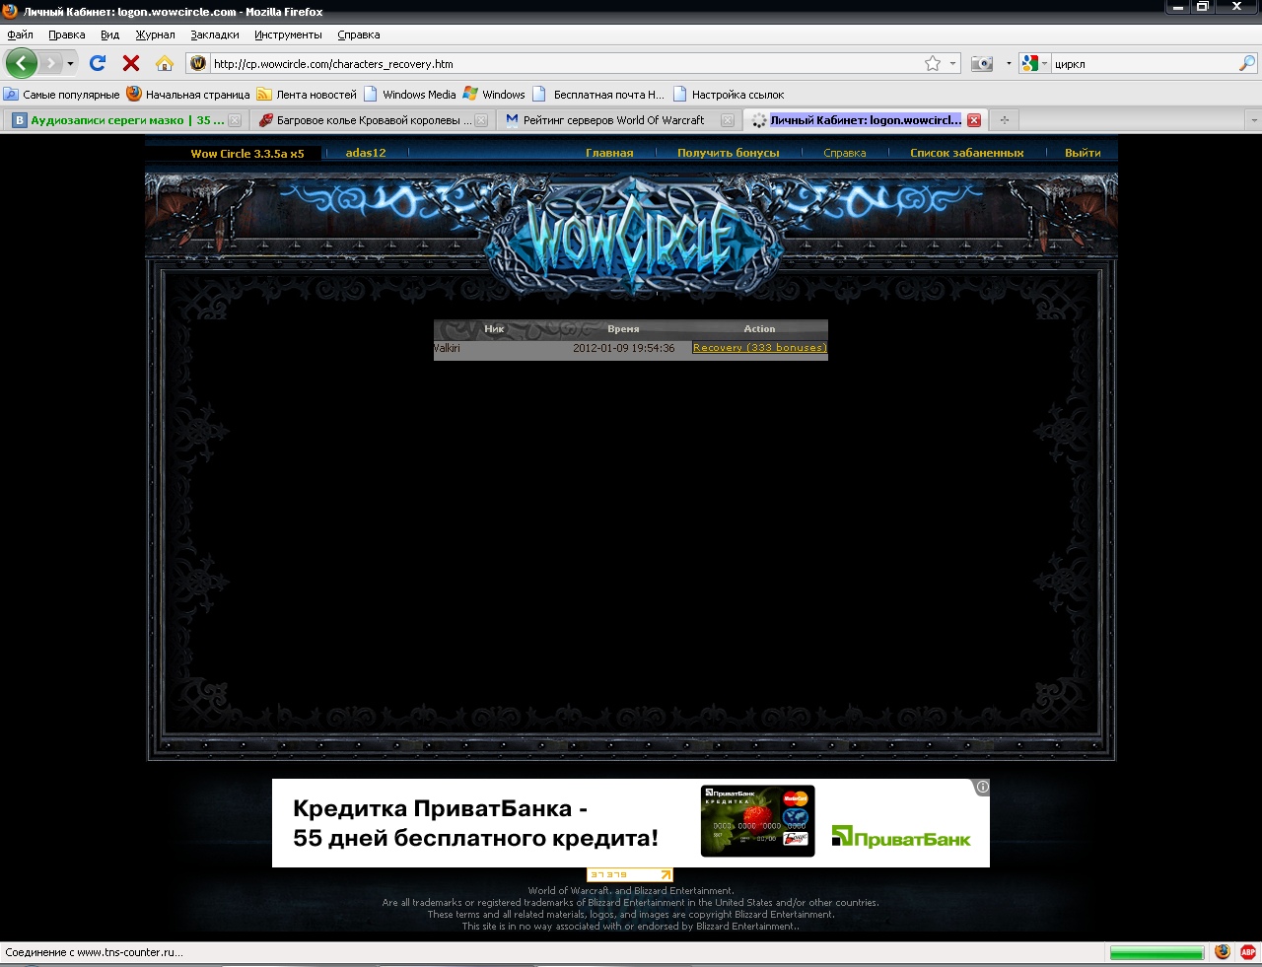The width and height of the screenshot is (1262, 967).
Task: Open the Правка menu
Action: [67, 35]
